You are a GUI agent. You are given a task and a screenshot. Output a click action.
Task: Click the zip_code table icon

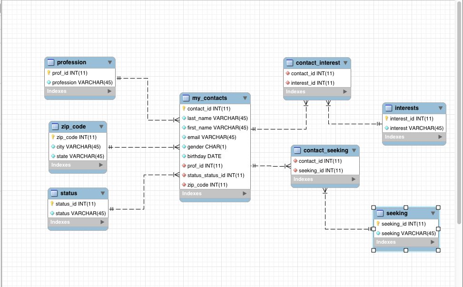point(55,127)
